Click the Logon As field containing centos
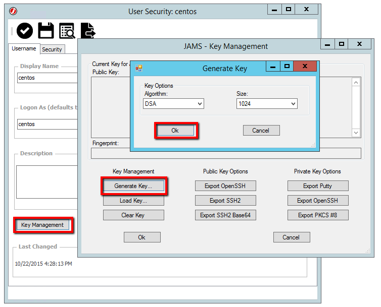 pos(47,124)
